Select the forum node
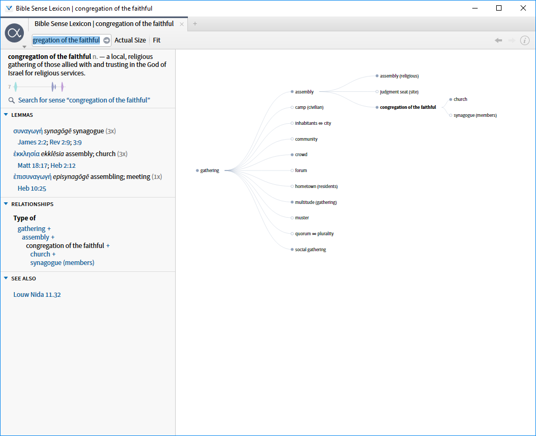Screen dimensions: 536x436 coord(299,170)
